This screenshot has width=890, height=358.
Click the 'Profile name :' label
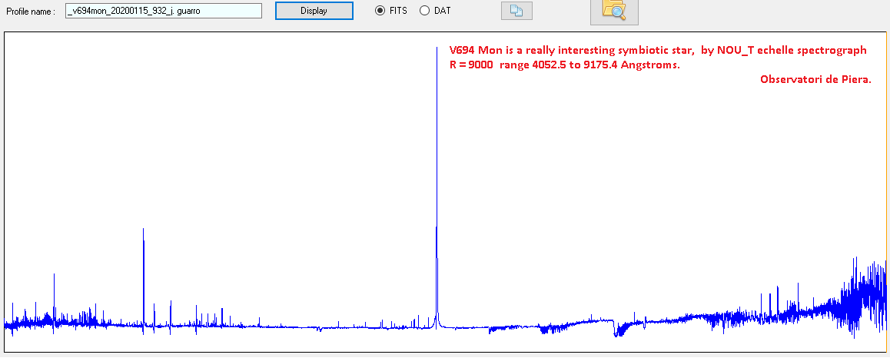coord(31,12)
